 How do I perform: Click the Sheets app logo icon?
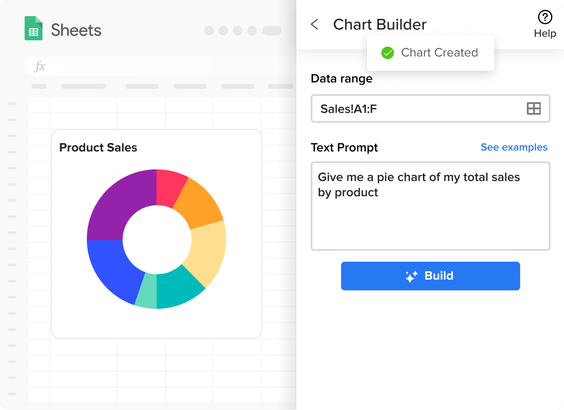click(x=34, y=29)
